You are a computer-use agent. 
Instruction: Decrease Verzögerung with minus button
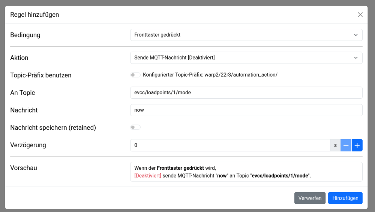point(346,145)
